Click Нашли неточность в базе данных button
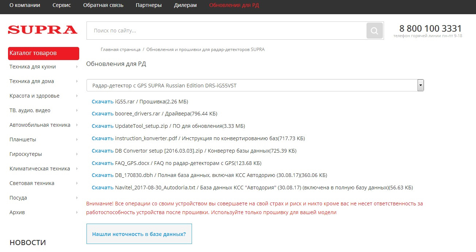Viewport: 476px width, 252px height. tap(139, 234)
